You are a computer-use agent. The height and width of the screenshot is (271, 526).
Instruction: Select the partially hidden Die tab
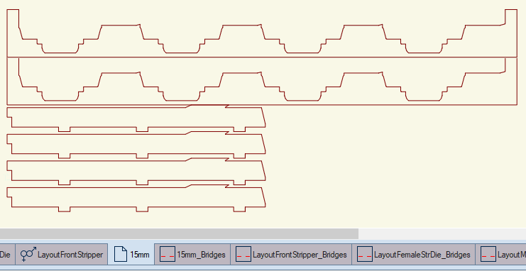(x=7, y=254)
